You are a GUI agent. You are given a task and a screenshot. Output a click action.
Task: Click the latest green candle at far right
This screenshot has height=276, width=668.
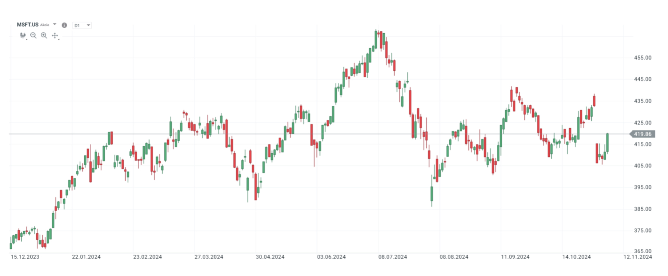[607, 142]
